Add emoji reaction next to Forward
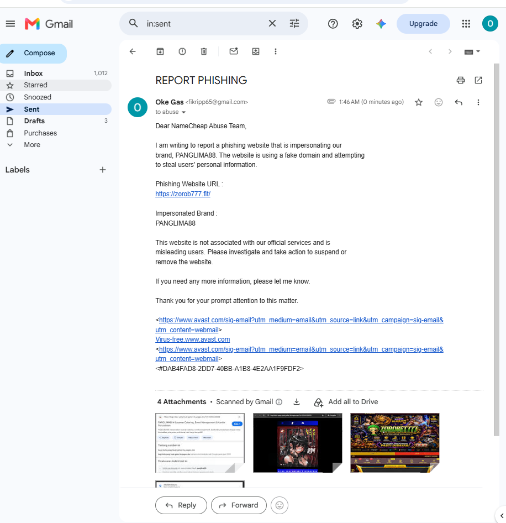Viewport: 506px width, 523px height. coord(280,505)
